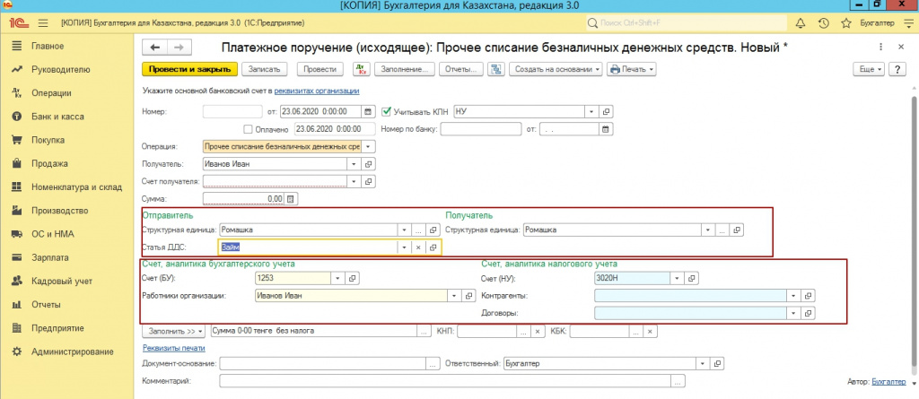Screen dimensions: 919x399
Task: Open favorites star icon
Action: click(845, 23)
